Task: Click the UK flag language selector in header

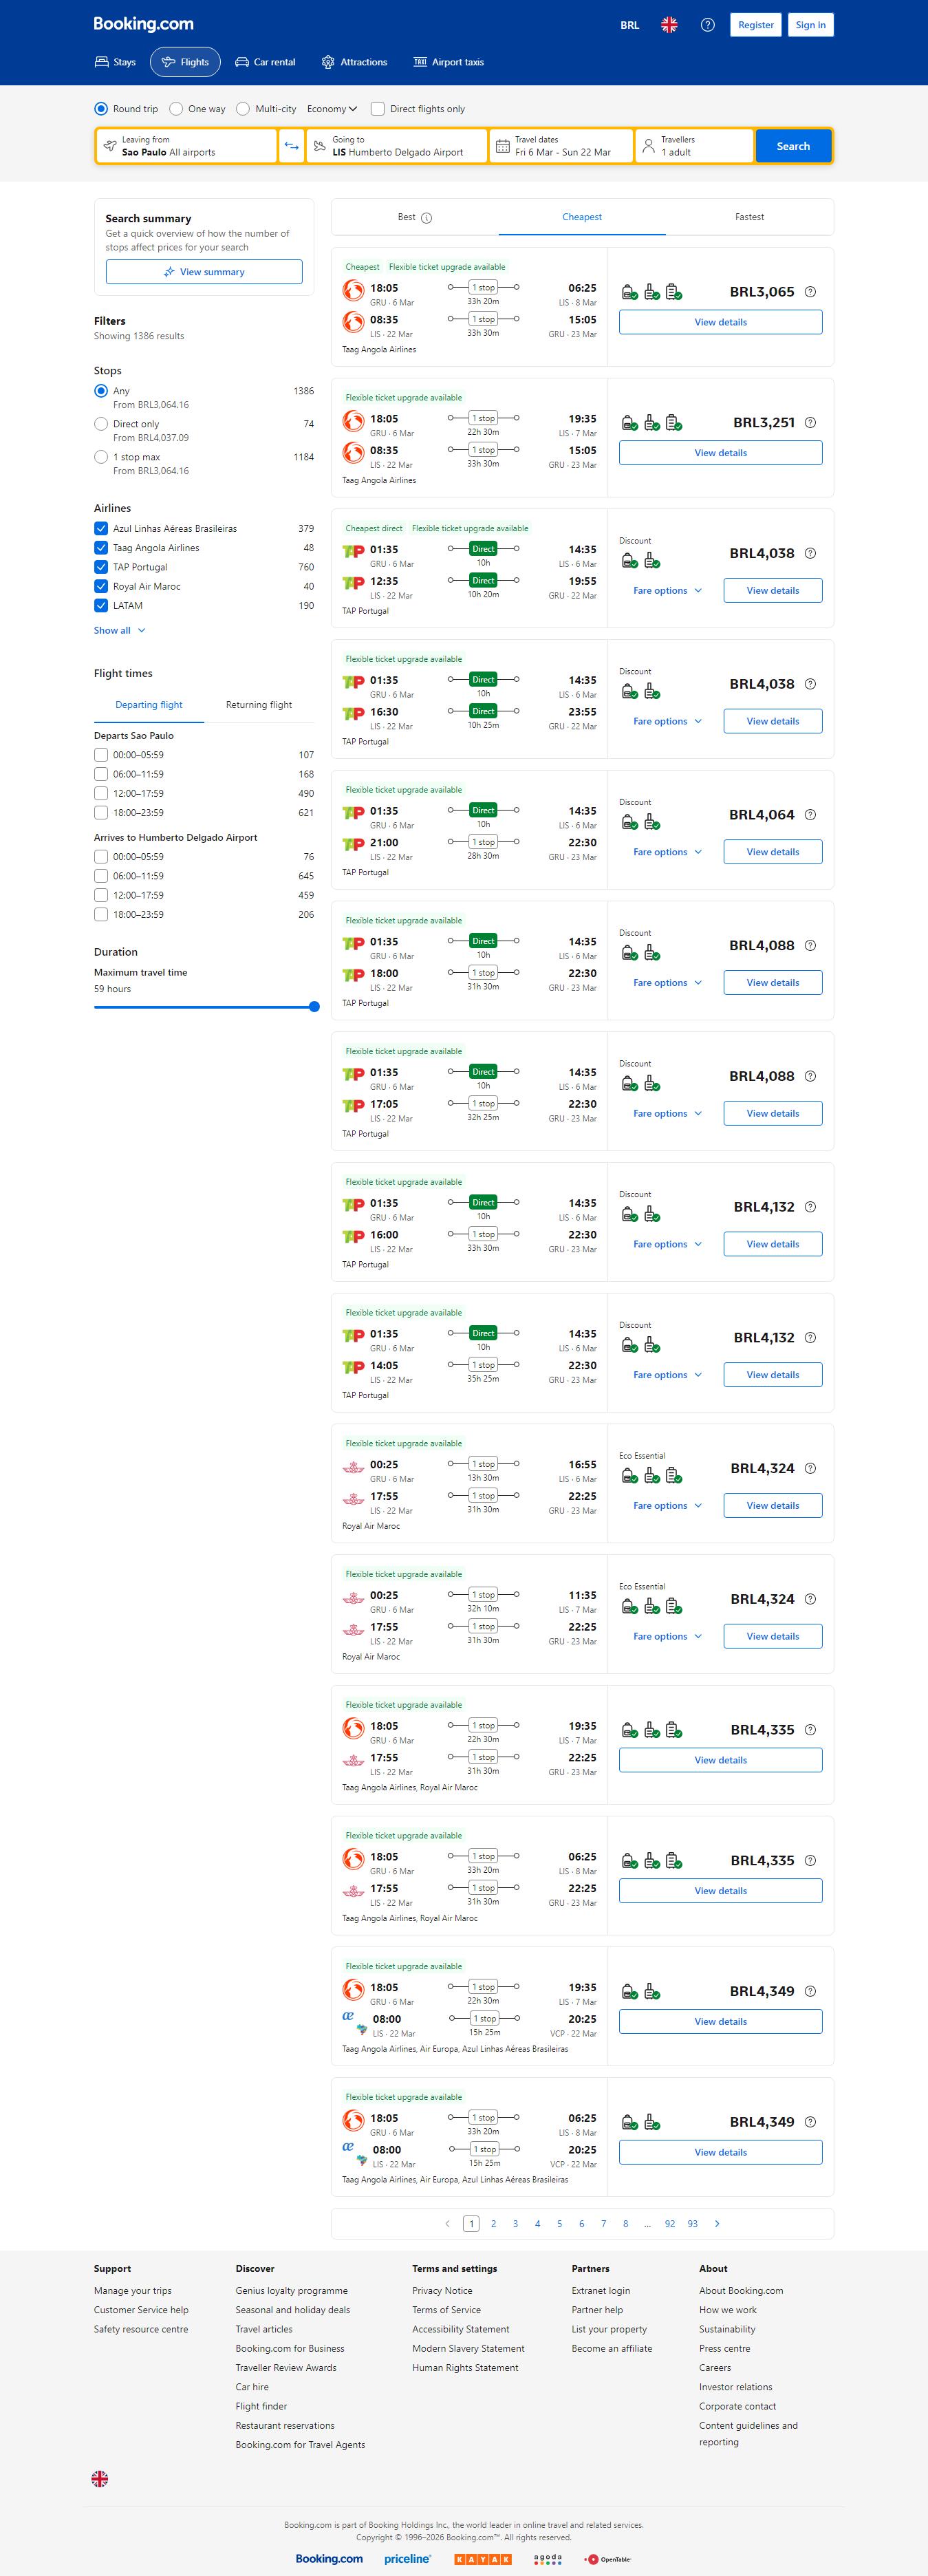Action: (669, 25)
